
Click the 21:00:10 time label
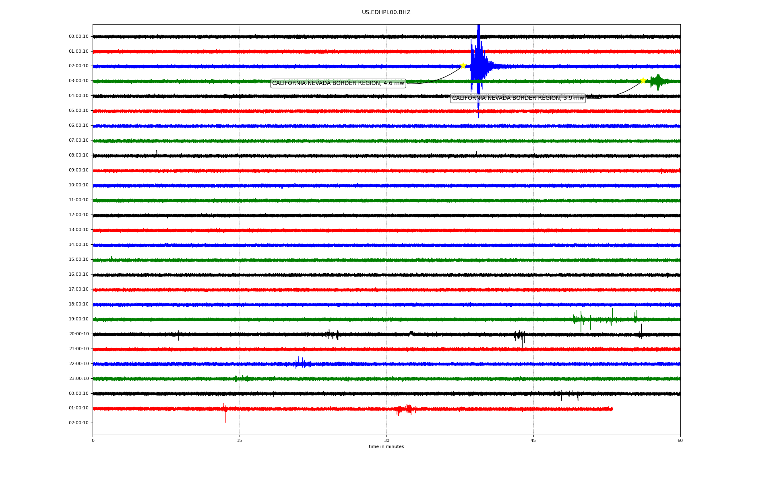point(79,349)
